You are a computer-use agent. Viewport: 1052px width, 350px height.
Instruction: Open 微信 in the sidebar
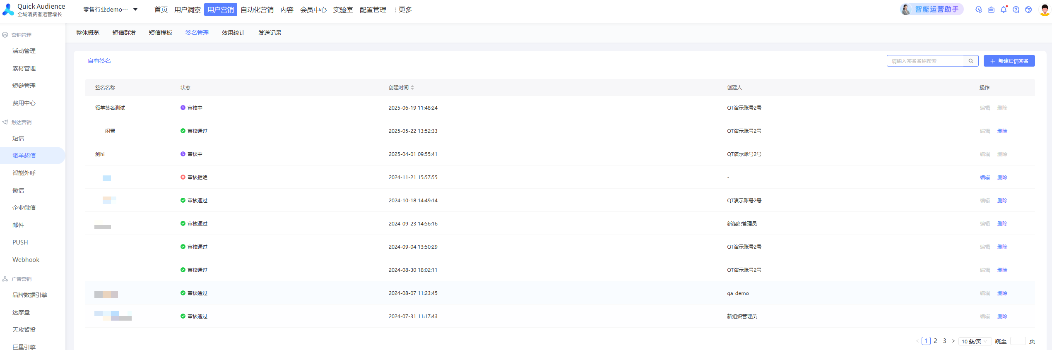18,190
